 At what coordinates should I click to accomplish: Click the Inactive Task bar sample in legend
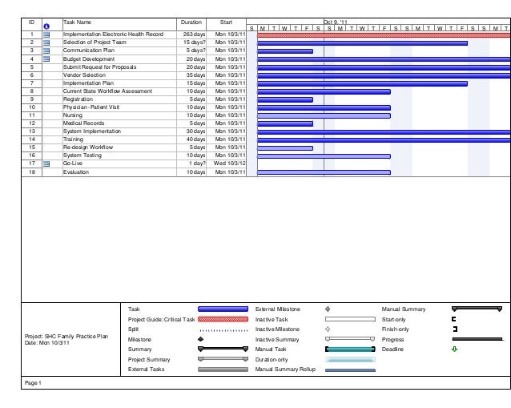350,319
